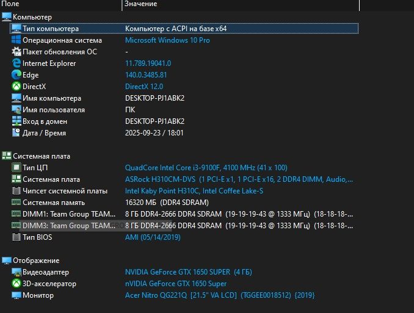Click DESKTOP-PJ1ABK2 in the Вход в домен row
The image size is (414, 313).
click(x=154, y=121)
